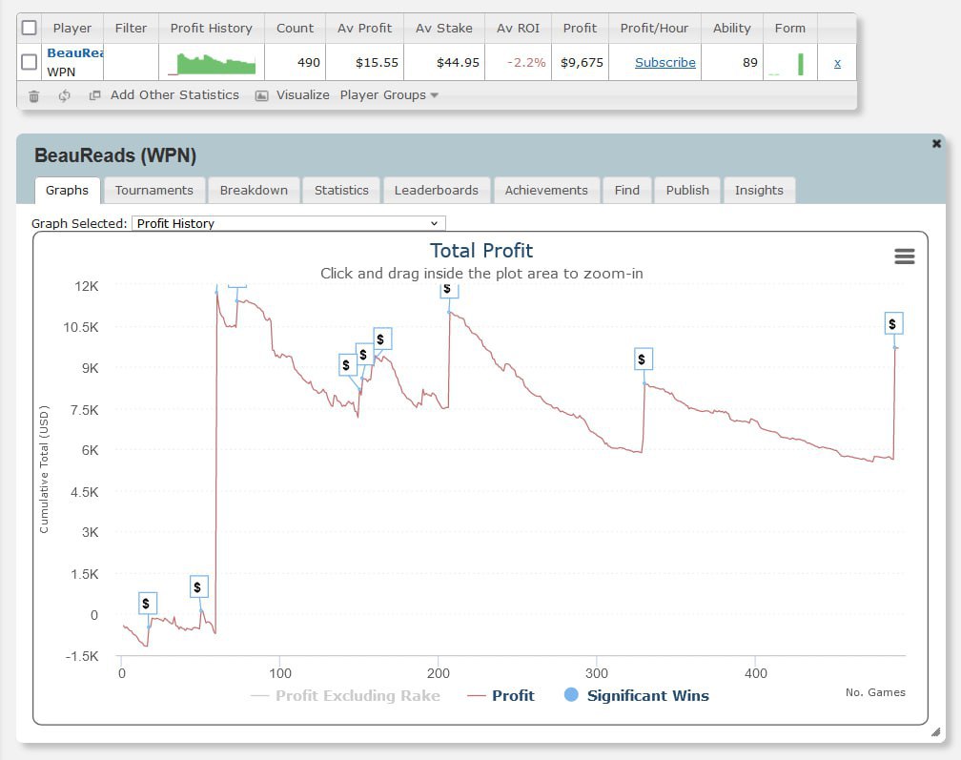Open the Graph Selected dropdown
The width and height of the screenshot is (961, 760).
tap(288, 223)
